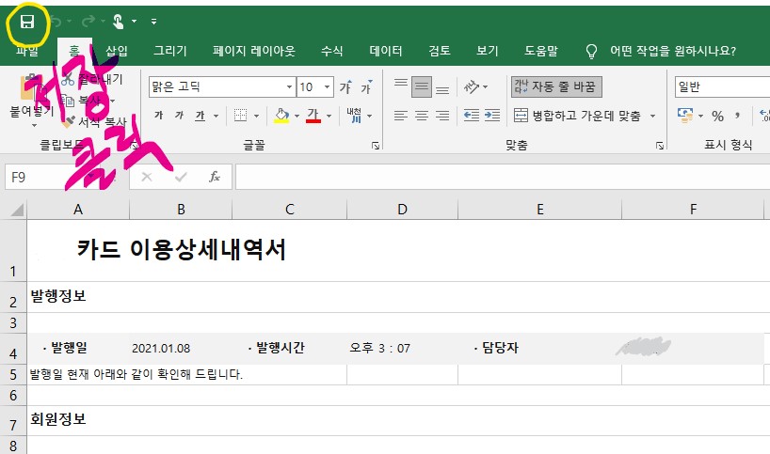This screenshot has width=770, height=454.
Task: Open the underline style dropdown arrow
Action: coord(217,116)
